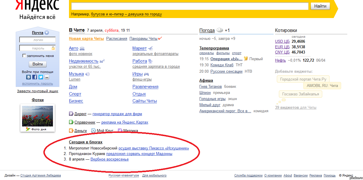Sign in with the Facebook icon
The width and height of the screenshot is (363, 180).
coord(35,77)
